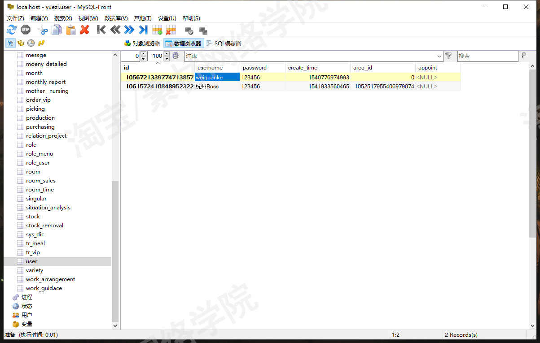This screenshot has width=540, height=343.
Task: Toggle the footprints explorer icon
Action: point(41,43)
